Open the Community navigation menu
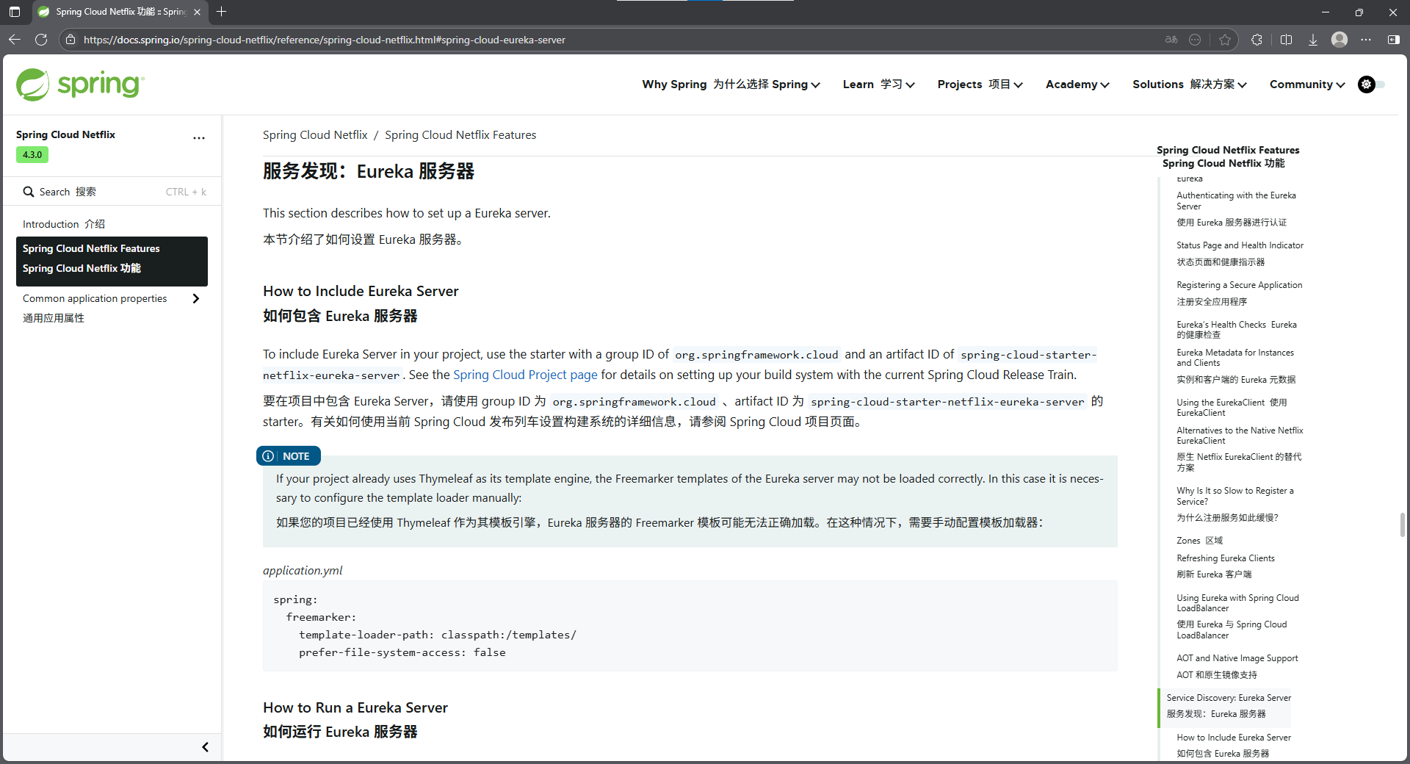This screenshot has height=764, width=1410. pos(1306,84)
